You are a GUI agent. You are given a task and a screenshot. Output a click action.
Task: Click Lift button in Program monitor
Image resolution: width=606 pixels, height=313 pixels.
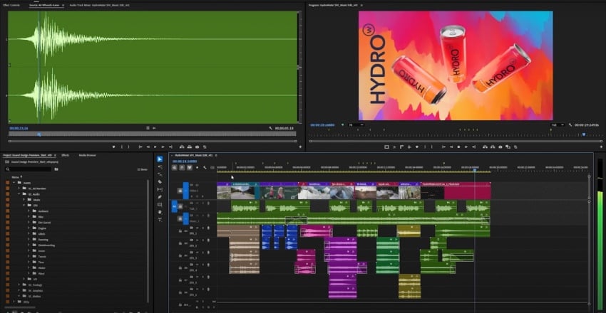pos(485,147)
